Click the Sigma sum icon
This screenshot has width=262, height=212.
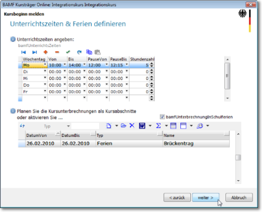coord(159,126)
